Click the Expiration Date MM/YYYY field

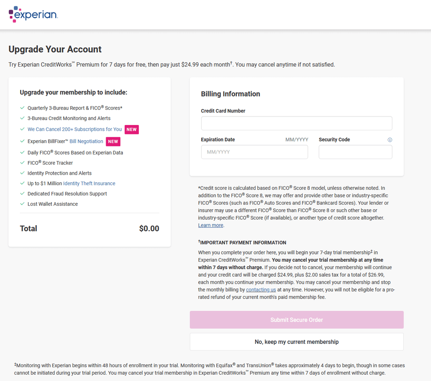point(255,152)
